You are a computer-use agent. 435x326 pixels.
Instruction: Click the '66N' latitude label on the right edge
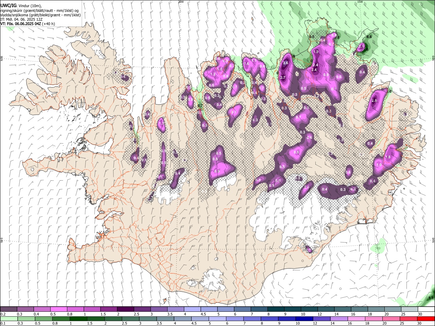433,59
